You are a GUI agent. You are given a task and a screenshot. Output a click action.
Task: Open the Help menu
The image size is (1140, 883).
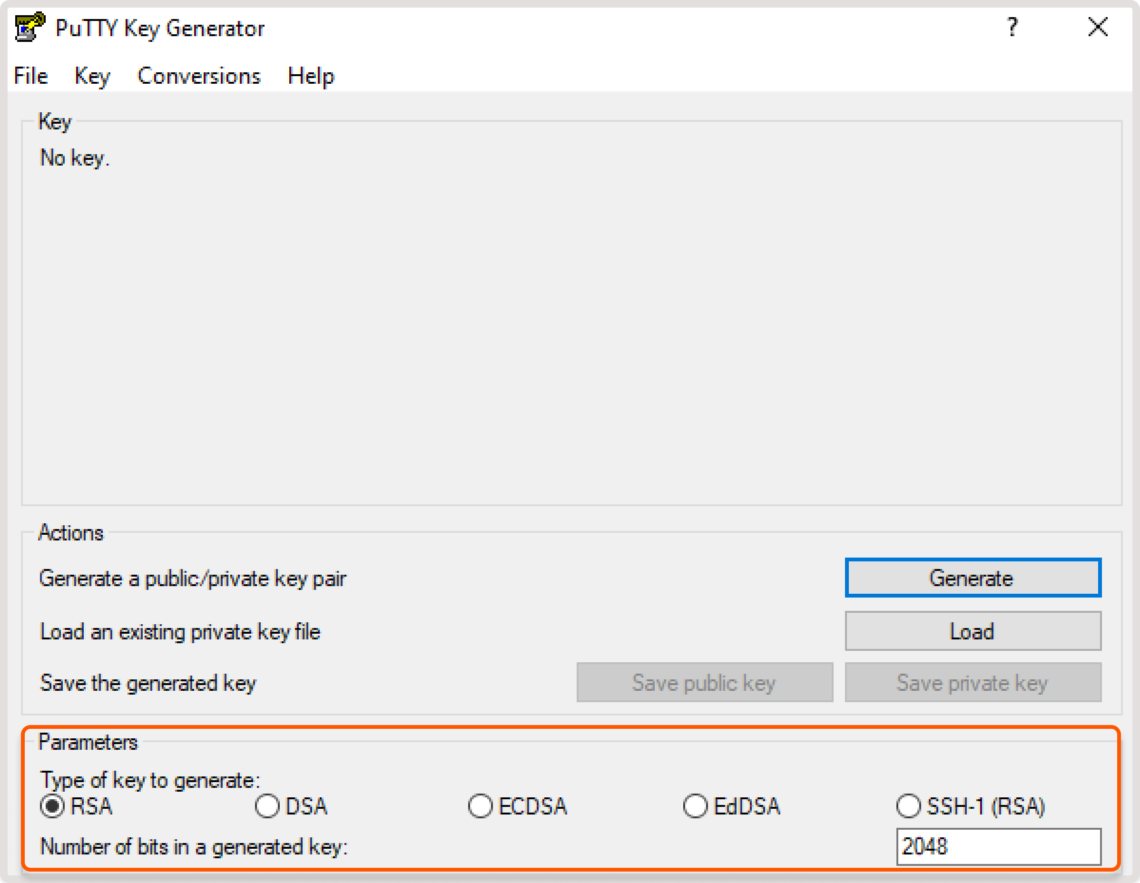click(311, 76)
